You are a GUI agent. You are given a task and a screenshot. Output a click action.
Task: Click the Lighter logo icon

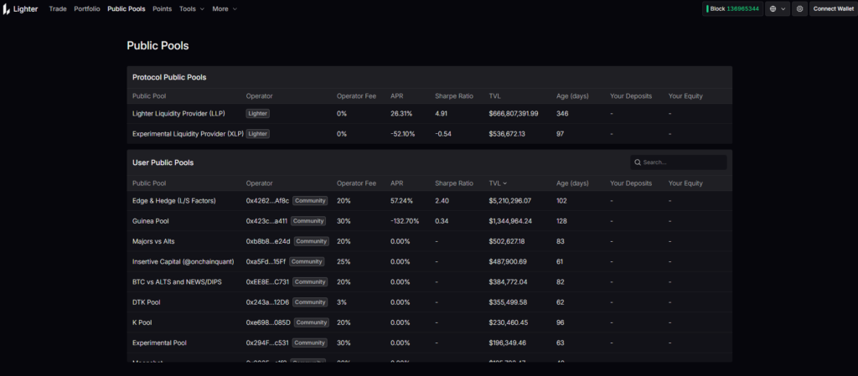7,9
